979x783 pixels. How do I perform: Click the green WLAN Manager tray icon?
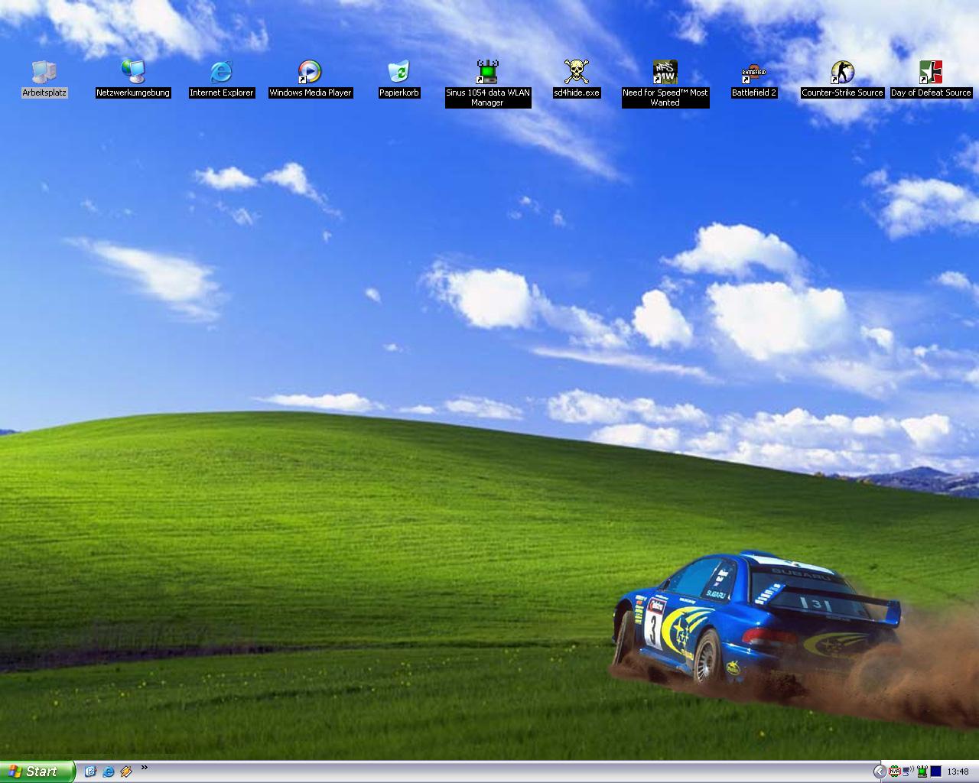tap(922, 772)
